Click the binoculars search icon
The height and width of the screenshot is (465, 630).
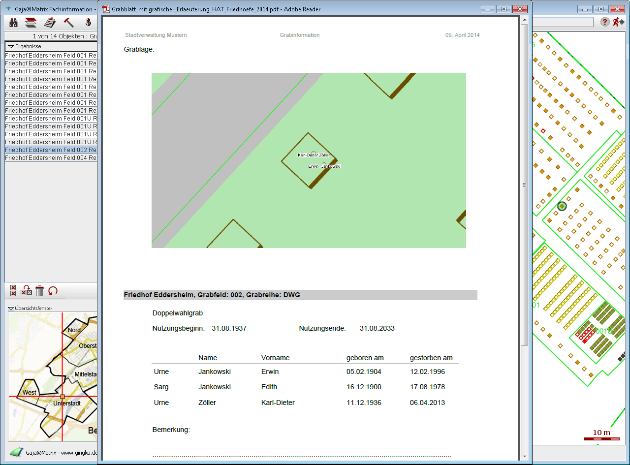click(x=14, y=22)
